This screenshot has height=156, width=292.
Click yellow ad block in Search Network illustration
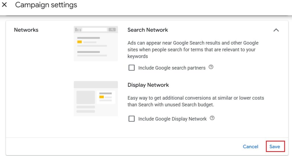(x=80, y=42)
